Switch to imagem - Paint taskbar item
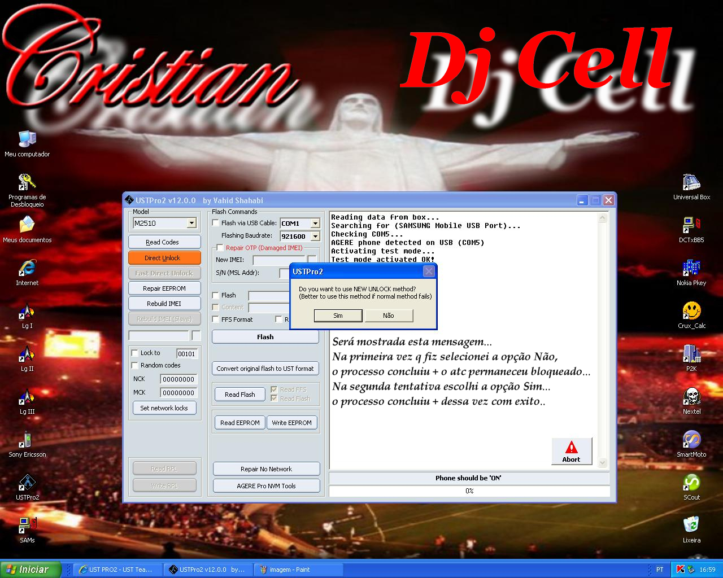This screenshot has width=723, height=578. click(299, 570)
